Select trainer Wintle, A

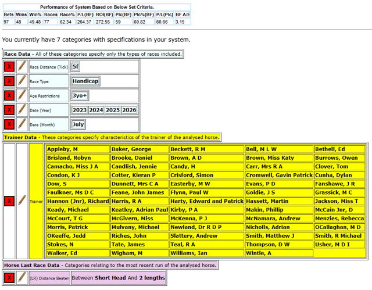(x=279, y=253)
